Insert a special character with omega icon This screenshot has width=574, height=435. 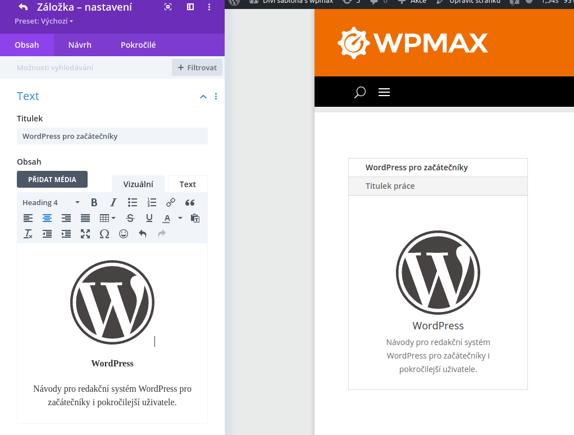point(104,234)
